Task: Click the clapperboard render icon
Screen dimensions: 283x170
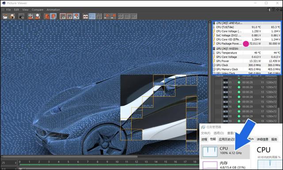Action: pos(22,16)
